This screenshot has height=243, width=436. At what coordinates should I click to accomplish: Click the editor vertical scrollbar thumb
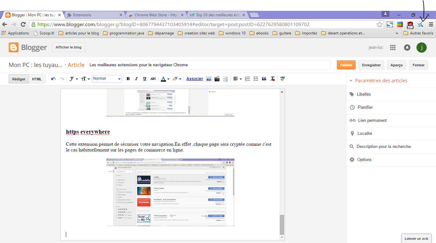tap(282, 225)
